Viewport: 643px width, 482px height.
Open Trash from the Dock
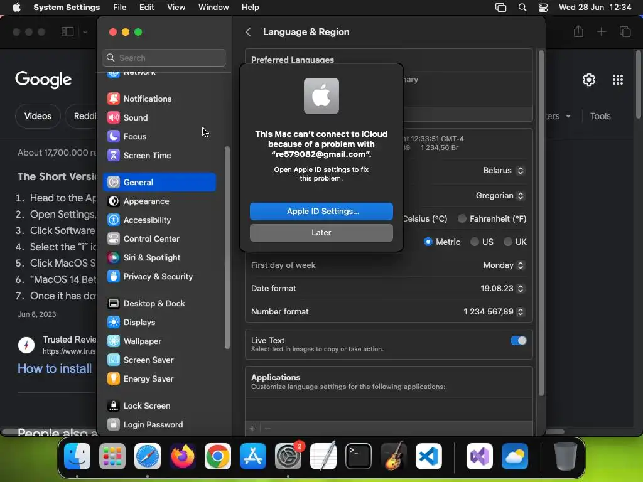[566, 456]
